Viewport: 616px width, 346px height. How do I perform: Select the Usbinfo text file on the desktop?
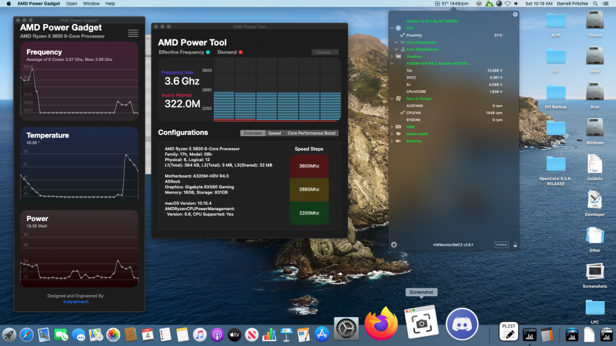click(x=594, y=167)
